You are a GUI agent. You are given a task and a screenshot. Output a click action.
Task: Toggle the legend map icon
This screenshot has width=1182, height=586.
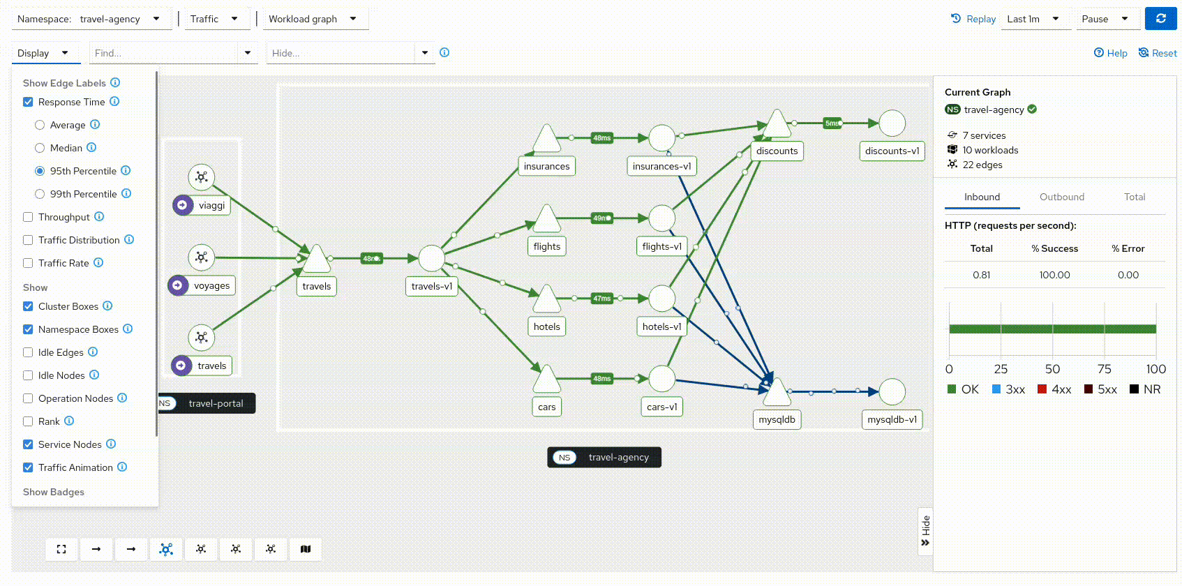(x=306, y=549)
